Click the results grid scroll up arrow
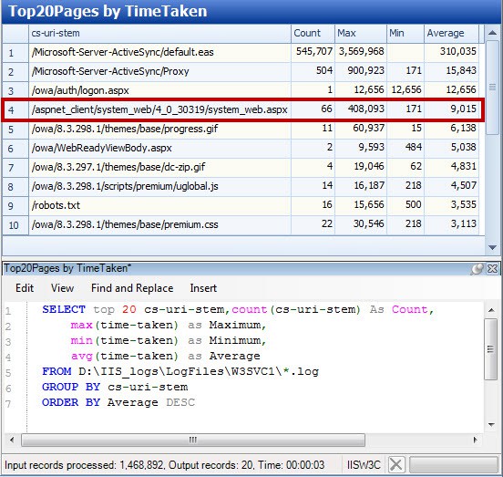Viewport: 503px width, 477px height. coord(492,33)
